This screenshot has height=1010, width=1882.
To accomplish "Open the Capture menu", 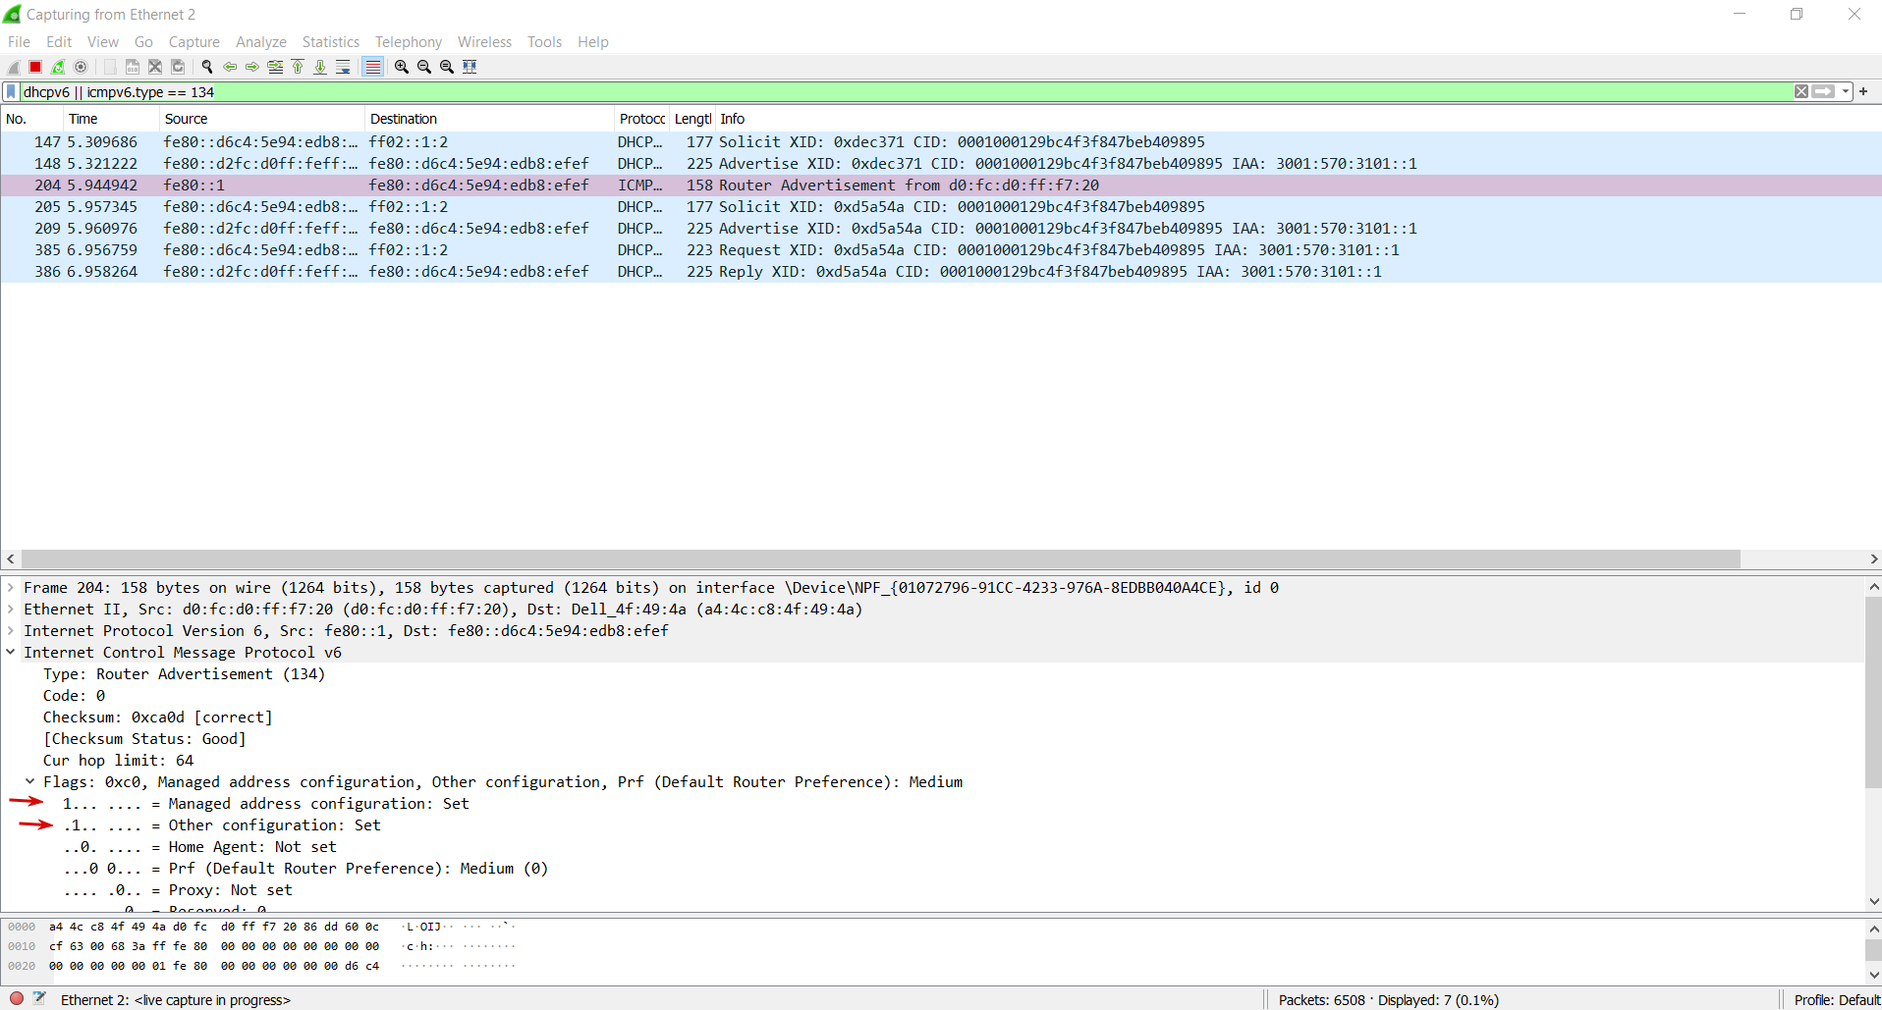I will (194, 42).
